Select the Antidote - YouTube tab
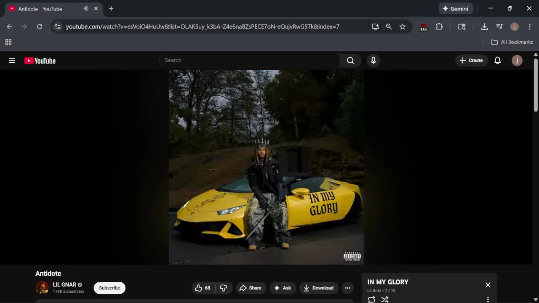 point(53,8)
